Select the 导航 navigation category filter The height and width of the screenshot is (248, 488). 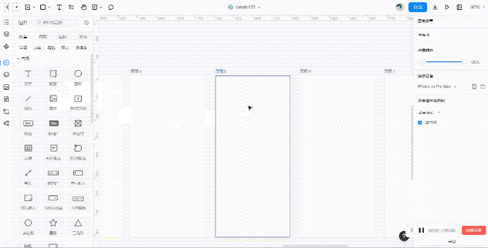pyautogui.click(x=51, y=48)
